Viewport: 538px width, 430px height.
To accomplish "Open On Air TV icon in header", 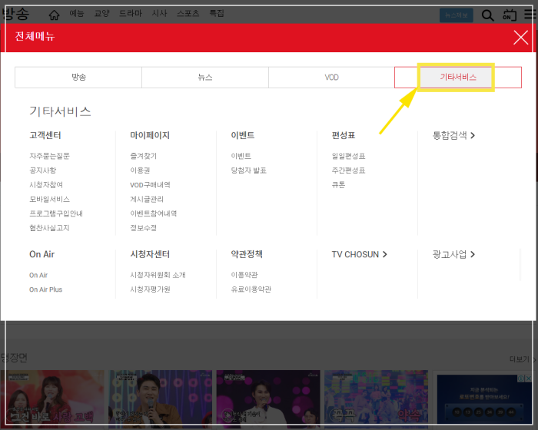I will pos(510,15).
